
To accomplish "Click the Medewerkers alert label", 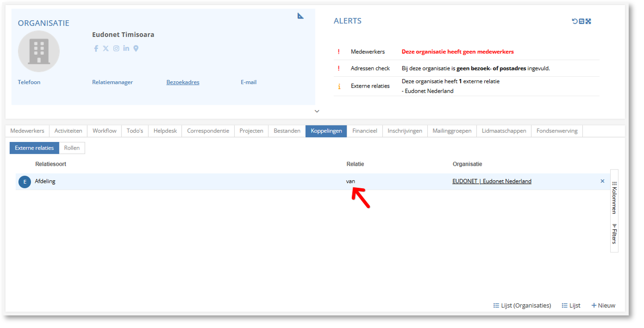I will point(368,52).
